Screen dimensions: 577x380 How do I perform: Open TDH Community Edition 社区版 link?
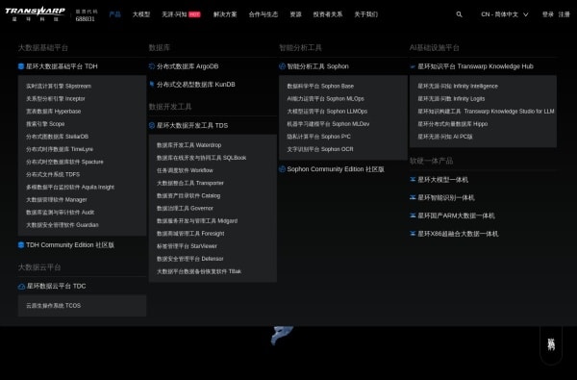click(x=70, y=245)
